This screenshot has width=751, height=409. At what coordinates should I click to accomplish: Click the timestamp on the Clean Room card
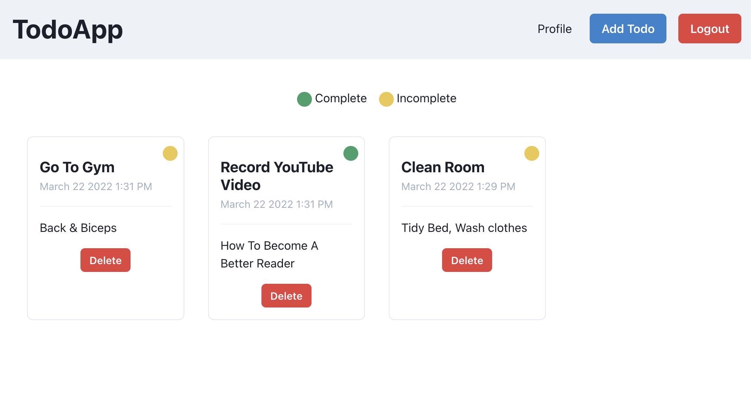(x=458, y=186)
